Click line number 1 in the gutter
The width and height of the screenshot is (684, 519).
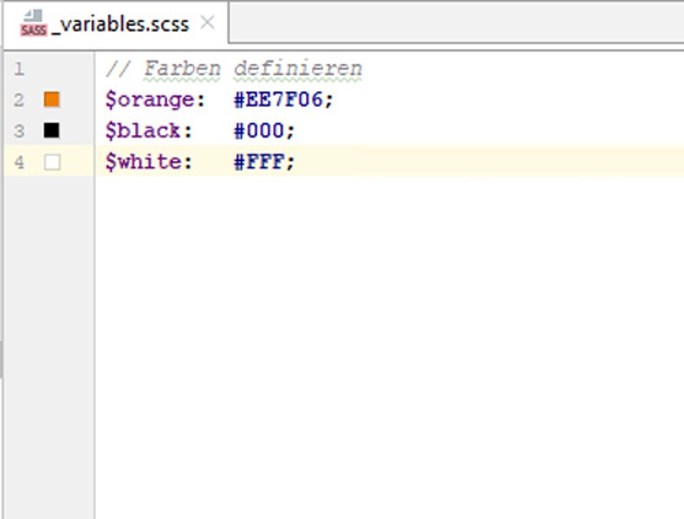(19, 69)
